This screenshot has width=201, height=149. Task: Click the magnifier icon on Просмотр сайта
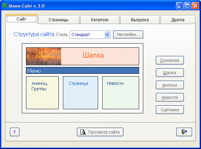tap(83, 132)
